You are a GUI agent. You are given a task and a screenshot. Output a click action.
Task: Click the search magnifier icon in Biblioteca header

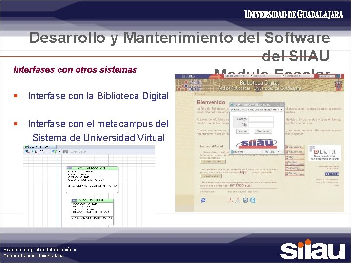[x=338, y=76]
